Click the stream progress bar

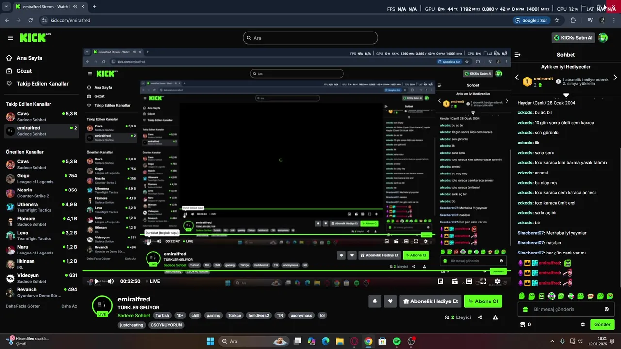pyautogui.click(x=297, y=271)
